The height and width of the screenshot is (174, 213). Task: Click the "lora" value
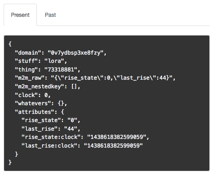click(54, 61)
